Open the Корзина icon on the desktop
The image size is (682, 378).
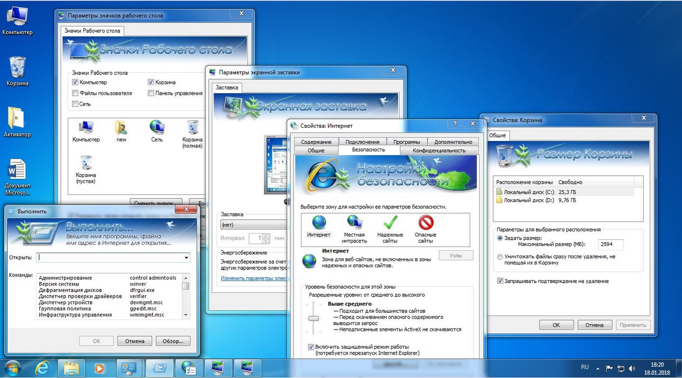(17, 71)
